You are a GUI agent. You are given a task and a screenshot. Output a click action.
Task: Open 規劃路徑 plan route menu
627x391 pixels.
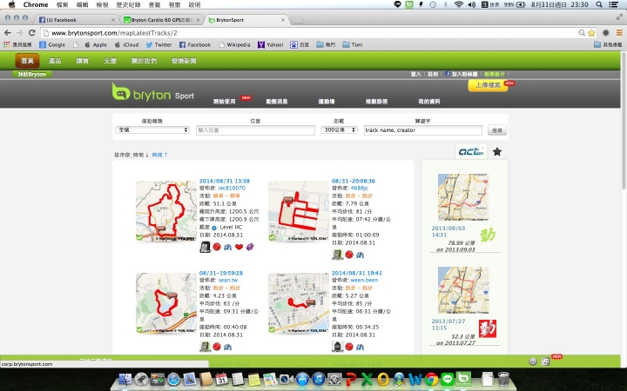click(377, 102)
